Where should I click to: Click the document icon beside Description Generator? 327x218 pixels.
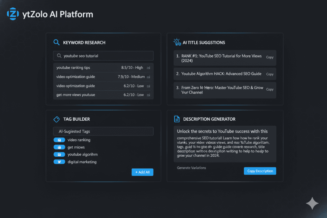point(177,119)
